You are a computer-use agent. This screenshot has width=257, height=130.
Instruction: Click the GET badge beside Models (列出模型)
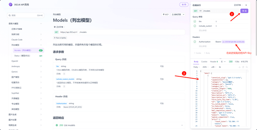pyautogui.click(x=41, y=50)
